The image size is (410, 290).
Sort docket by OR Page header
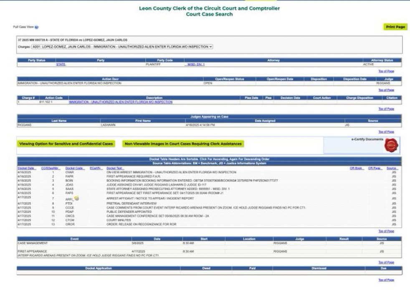(375, 168)
